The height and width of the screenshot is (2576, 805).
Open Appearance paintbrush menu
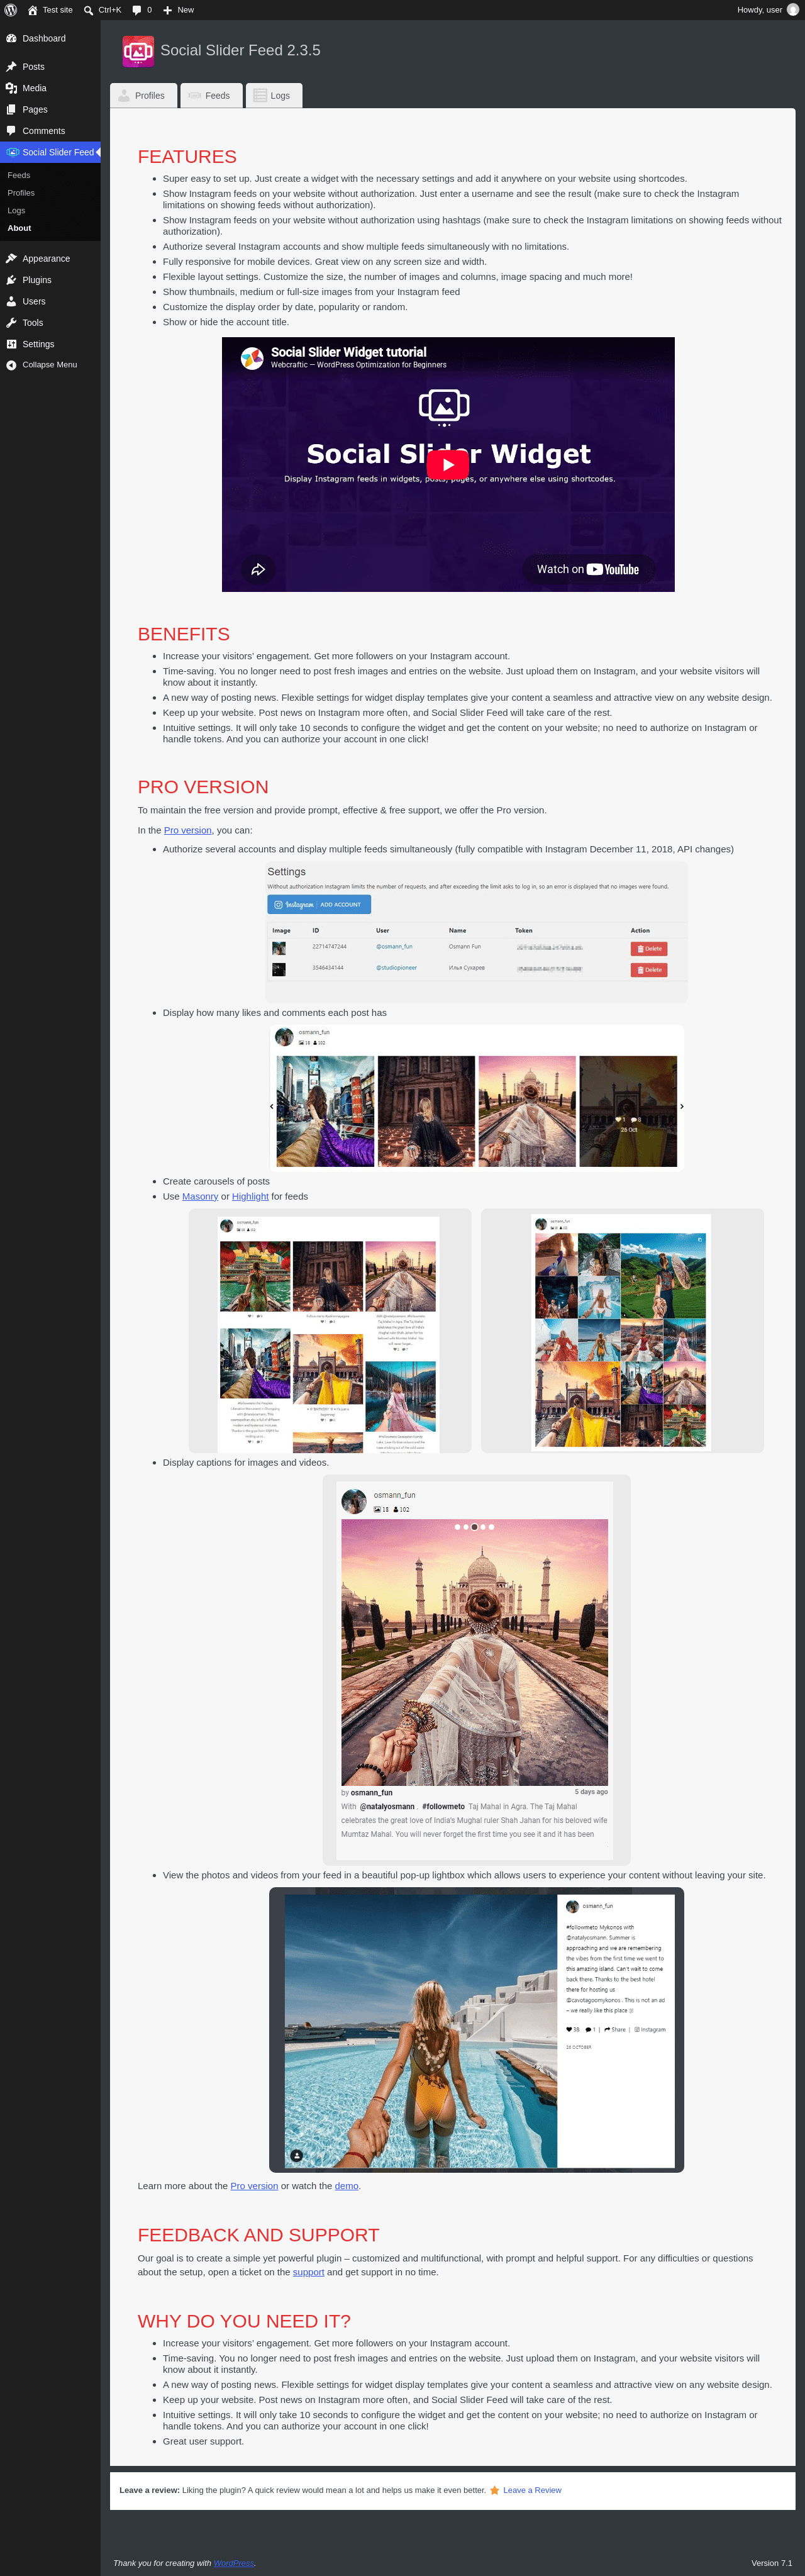pos(11,258)
